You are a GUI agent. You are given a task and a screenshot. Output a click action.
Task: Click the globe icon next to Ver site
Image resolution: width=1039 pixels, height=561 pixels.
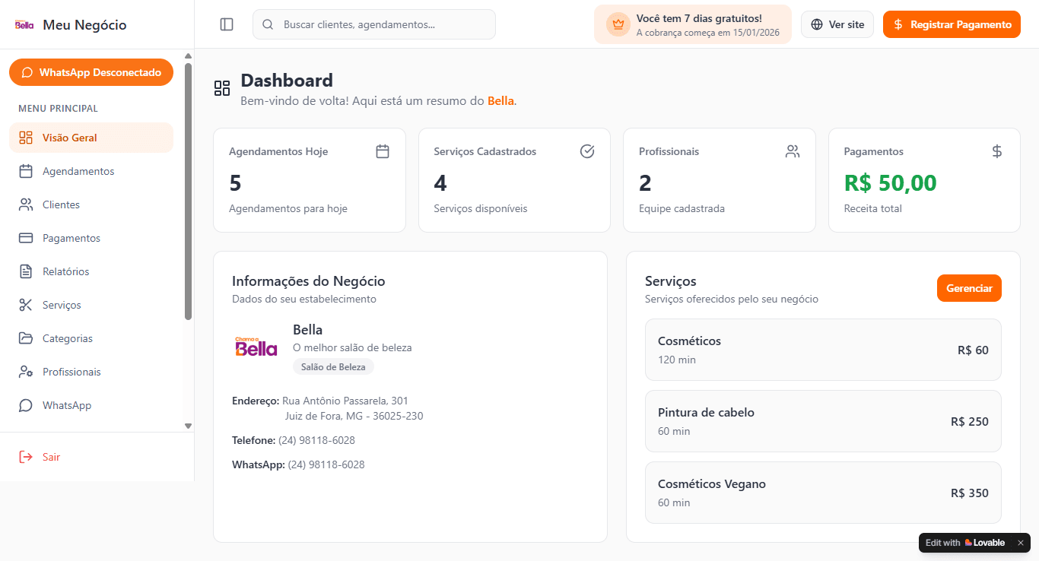coord(815,24)
